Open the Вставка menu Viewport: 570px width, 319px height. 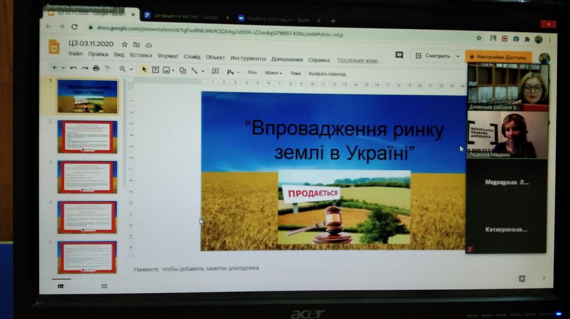[x=141, y=56]
